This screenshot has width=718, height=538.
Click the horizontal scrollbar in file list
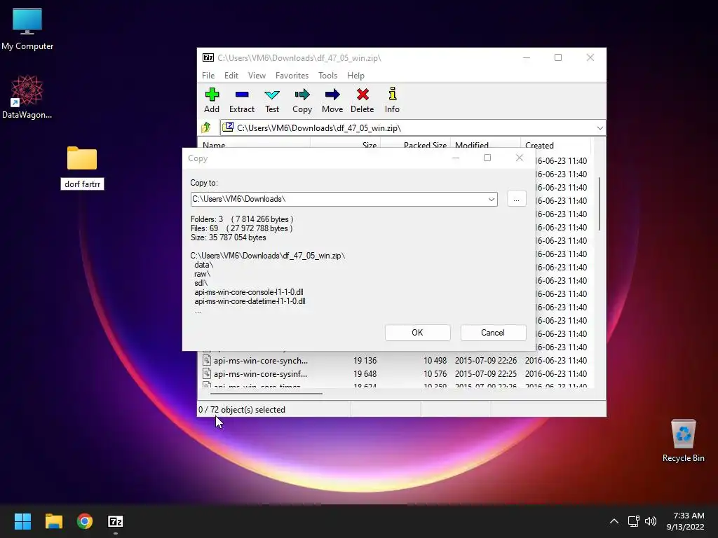(266, 393)
